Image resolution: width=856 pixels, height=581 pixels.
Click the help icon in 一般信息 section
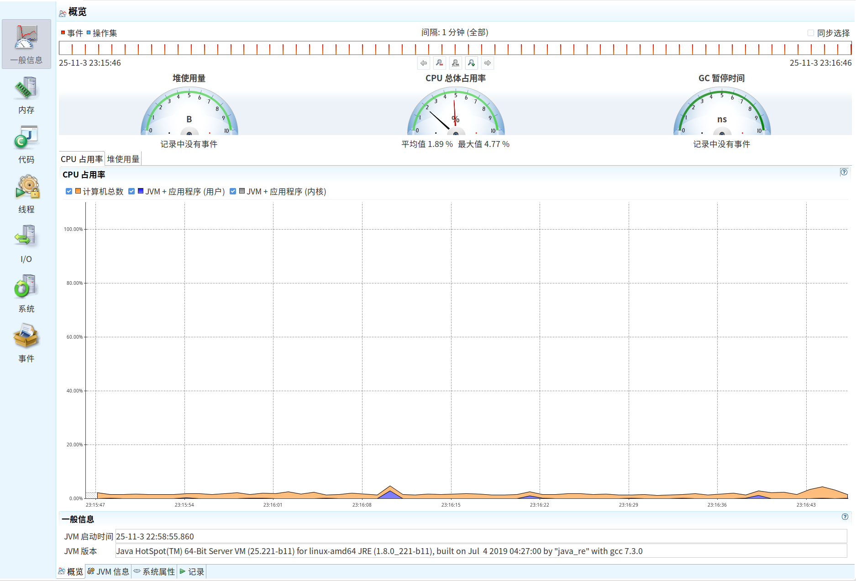click(x=845, y=517)
